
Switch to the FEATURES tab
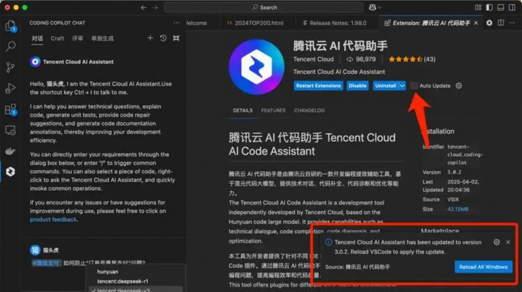tap(273, 110)
